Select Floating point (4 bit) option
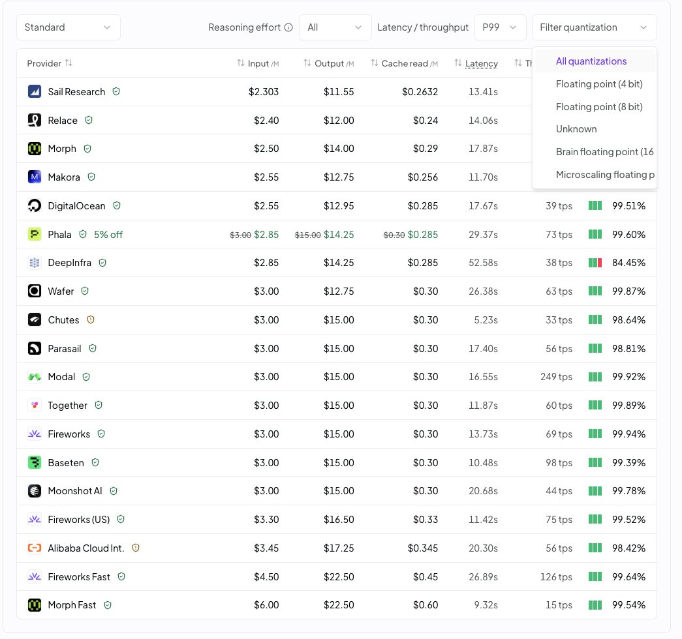The image size is (682, 639). (595, 84)
